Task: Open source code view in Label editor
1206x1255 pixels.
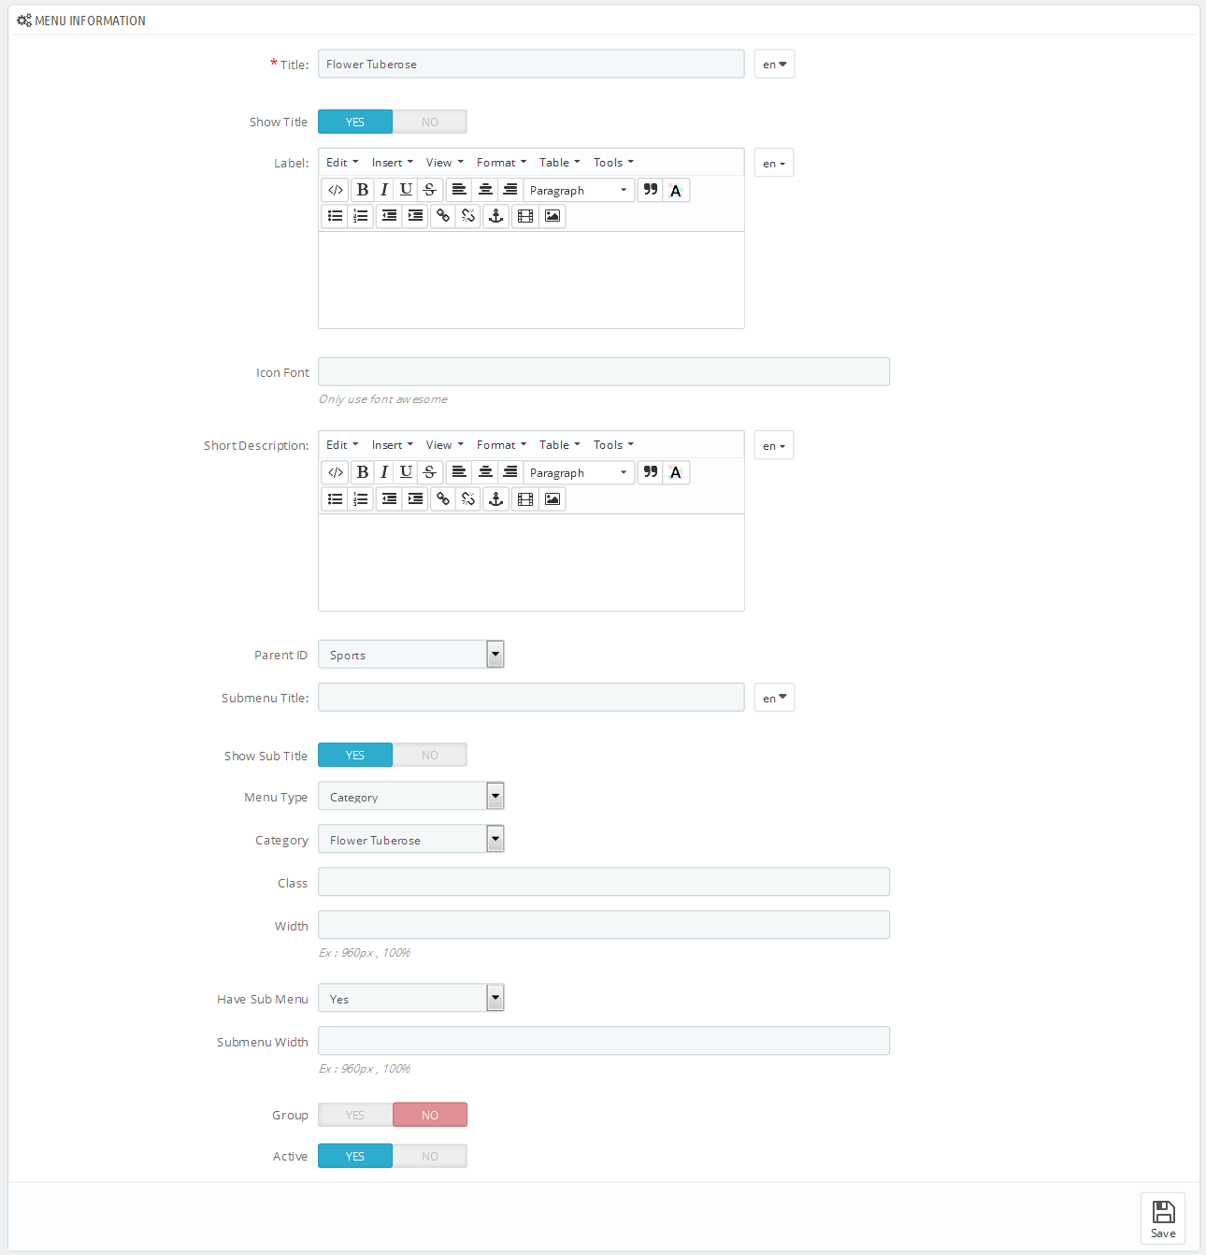Action: [336, 190]
